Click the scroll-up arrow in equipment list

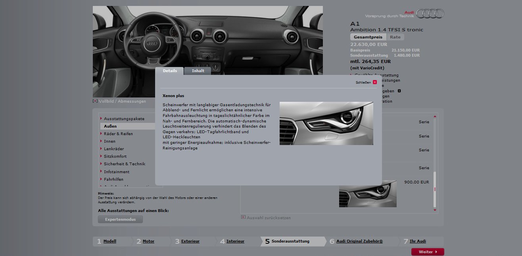[x=435, y=117]
